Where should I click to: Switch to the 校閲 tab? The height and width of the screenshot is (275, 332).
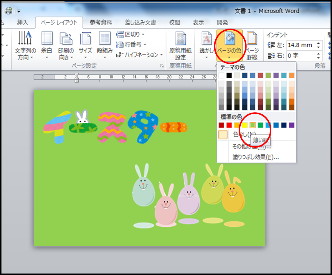pos(174,22)
